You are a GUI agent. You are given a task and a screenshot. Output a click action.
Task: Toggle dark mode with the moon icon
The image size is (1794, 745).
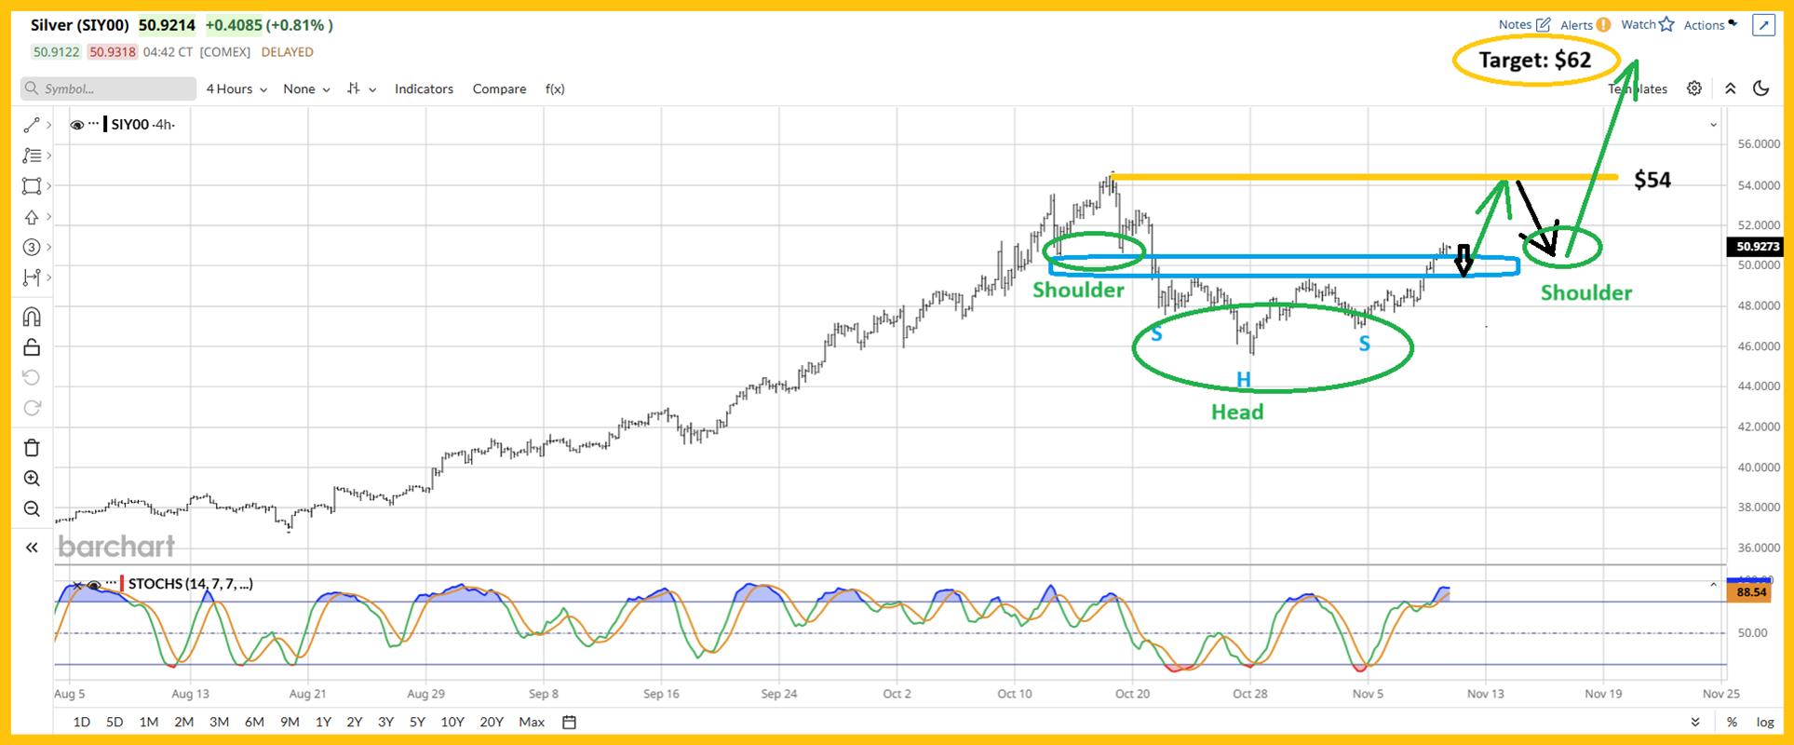[1760, 88]
